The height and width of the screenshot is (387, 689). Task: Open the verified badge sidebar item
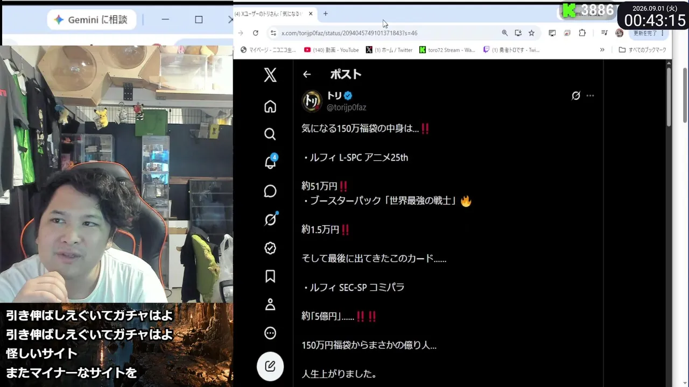pyautogui.click(x=270, y=248)
